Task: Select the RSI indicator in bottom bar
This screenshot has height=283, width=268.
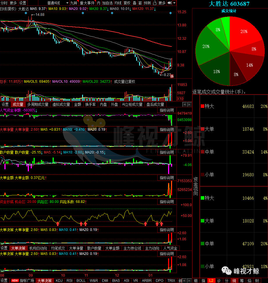Action: [70, 281]
